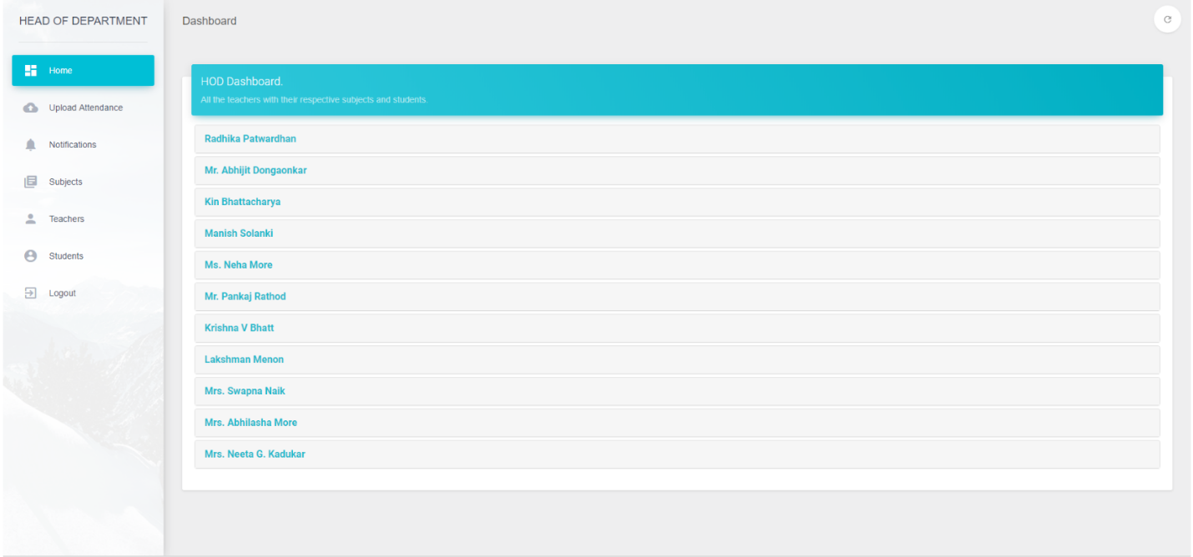This screenshot has height=557, width=1193.
Task: Expand the Mrs. Abhilasha More row
Action: pyautogui.click(x=677, y=423)
